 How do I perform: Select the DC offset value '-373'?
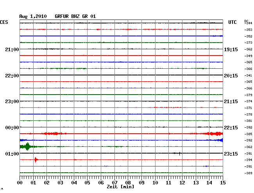tap(248, 43)
